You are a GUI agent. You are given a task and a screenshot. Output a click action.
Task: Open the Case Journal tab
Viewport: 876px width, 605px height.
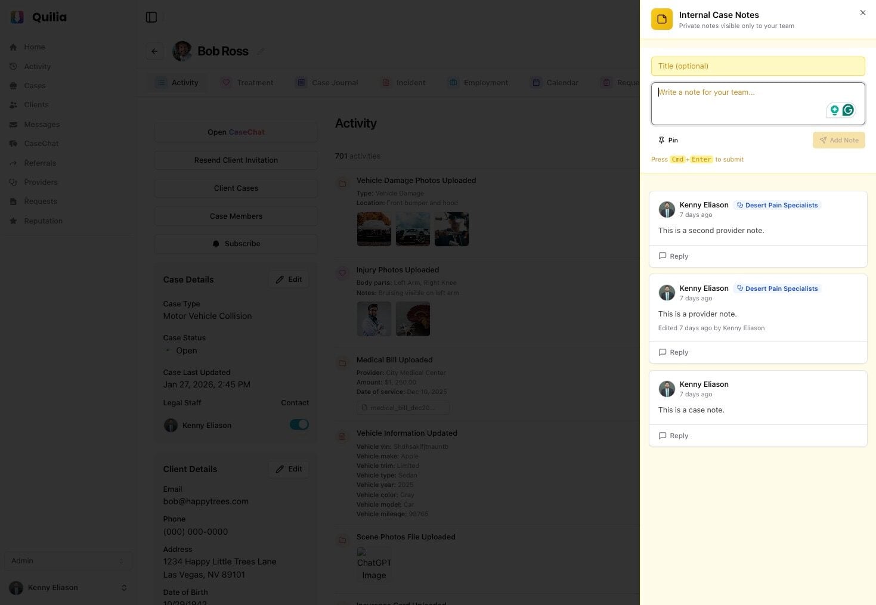point(334,82)
